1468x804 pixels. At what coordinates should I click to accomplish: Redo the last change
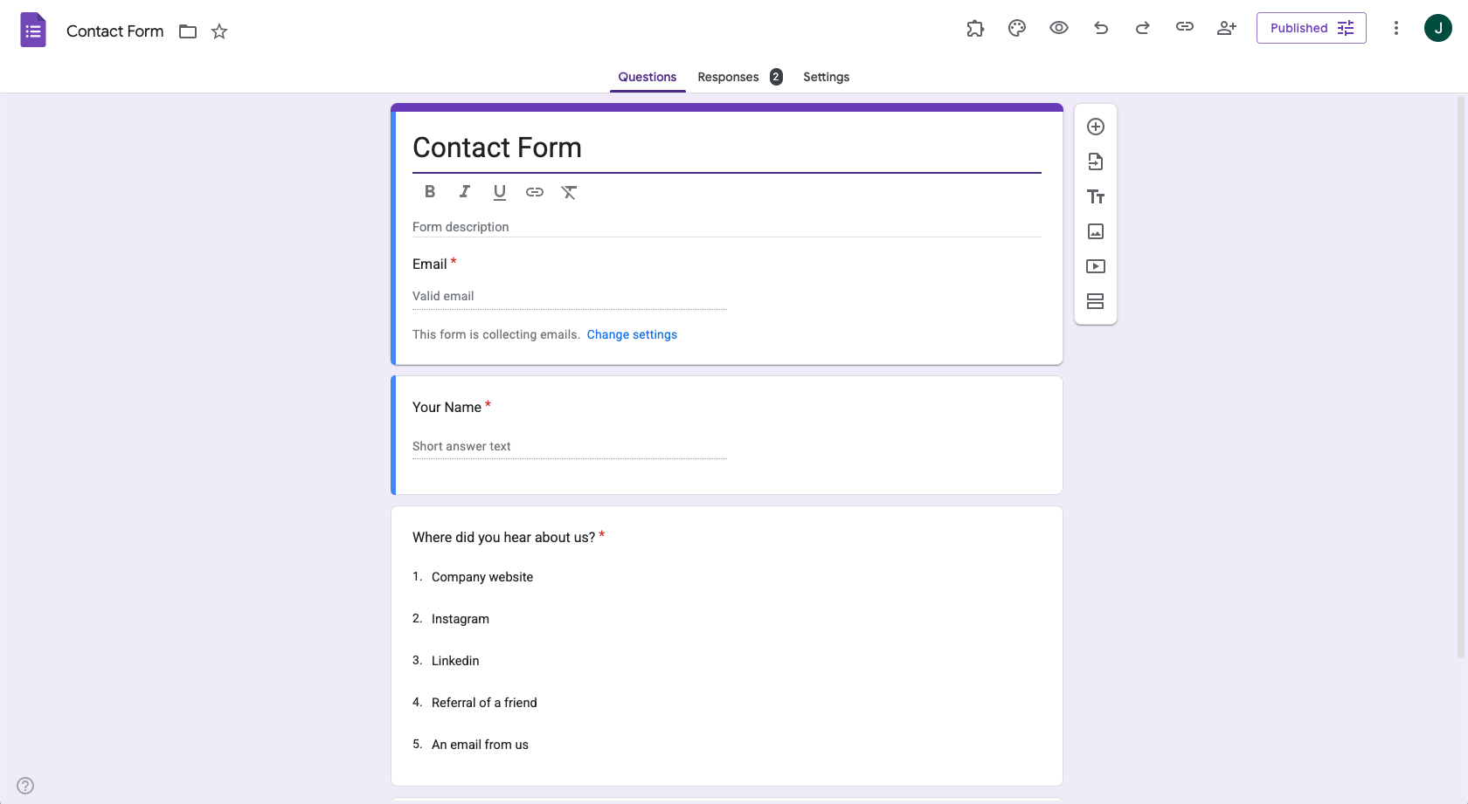[1142, 28]
